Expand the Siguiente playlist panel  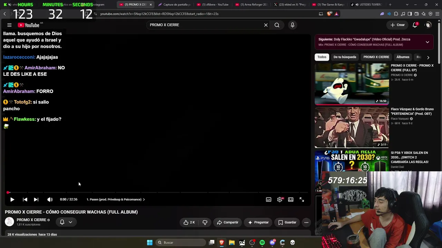(427, 42)
